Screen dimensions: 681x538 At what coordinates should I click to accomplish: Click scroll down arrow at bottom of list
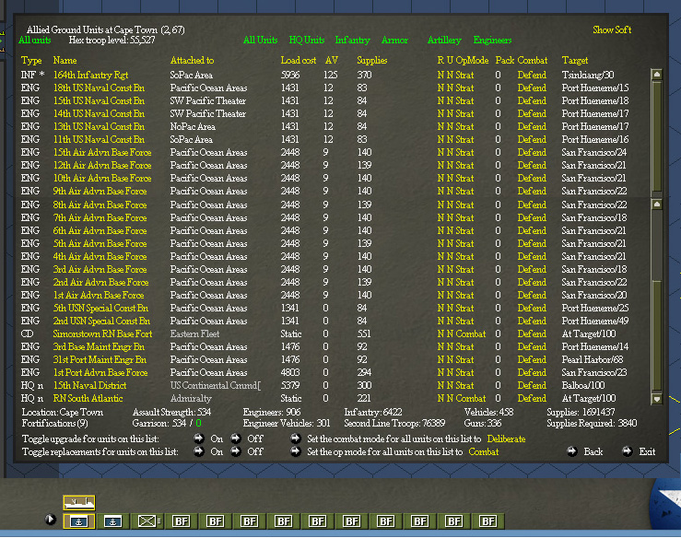pos(657,399)
